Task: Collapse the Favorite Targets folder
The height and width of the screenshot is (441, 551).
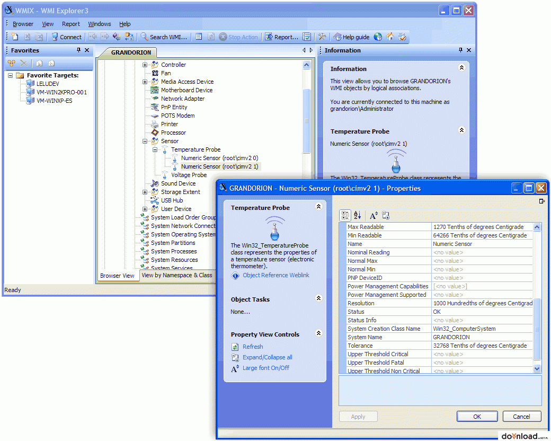Action: pos(11,75)
